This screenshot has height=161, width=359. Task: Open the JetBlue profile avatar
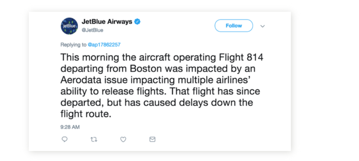coord(69,26)
